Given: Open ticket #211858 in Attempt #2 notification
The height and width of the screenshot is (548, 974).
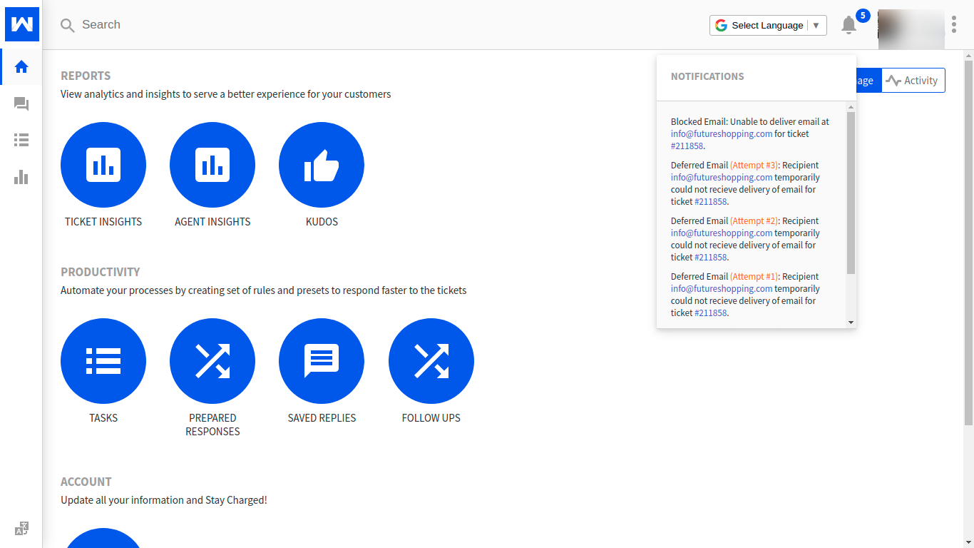Looking at the screenshot, I should [x=711, y=257].
